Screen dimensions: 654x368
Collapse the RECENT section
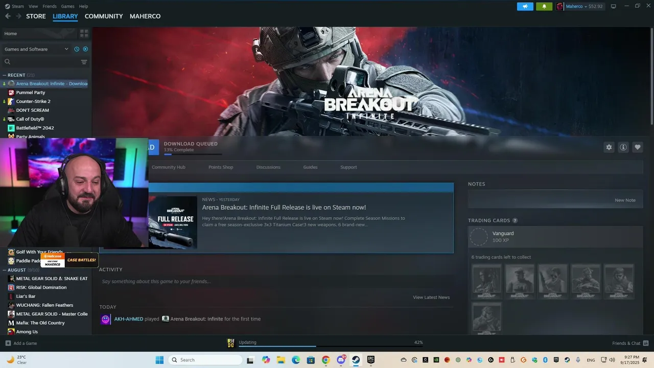5,75
